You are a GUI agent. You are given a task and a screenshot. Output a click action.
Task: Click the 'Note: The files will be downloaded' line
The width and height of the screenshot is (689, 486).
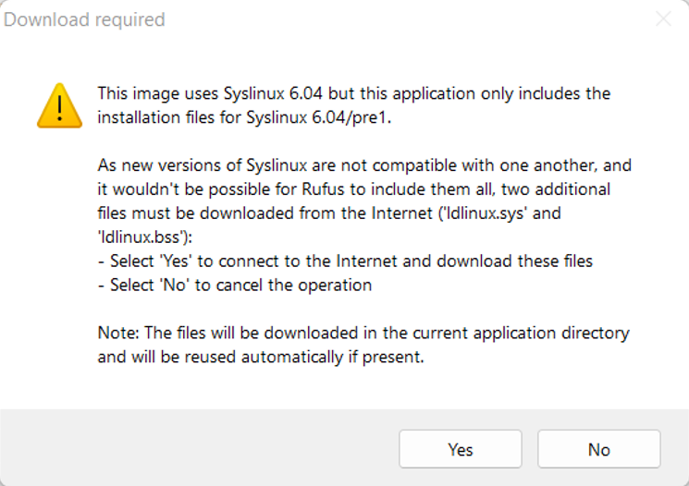point(363,333)
